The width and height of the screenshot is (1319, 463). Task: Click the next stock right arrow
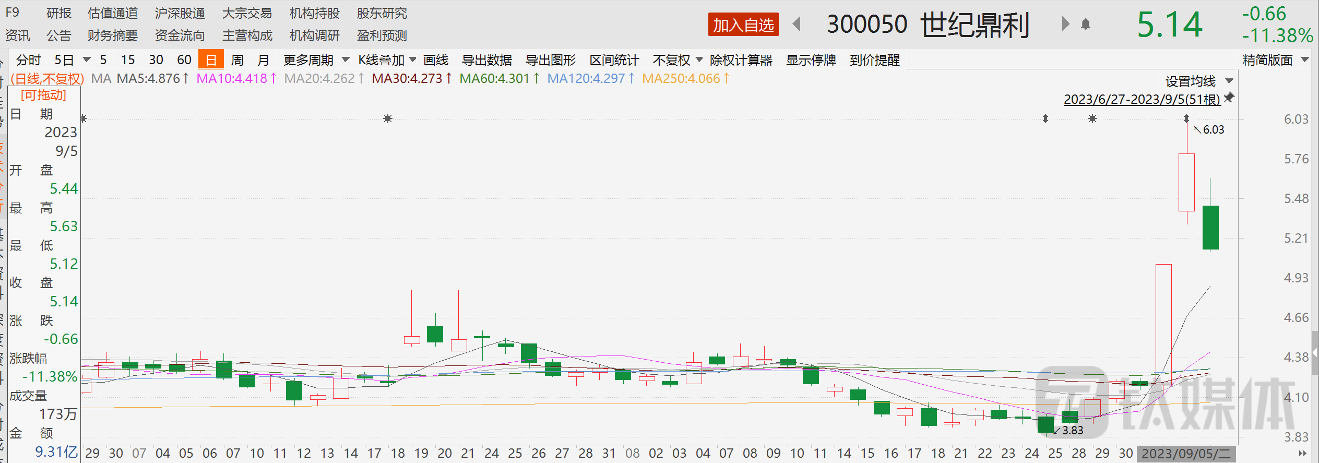(x=1065, y=24)
